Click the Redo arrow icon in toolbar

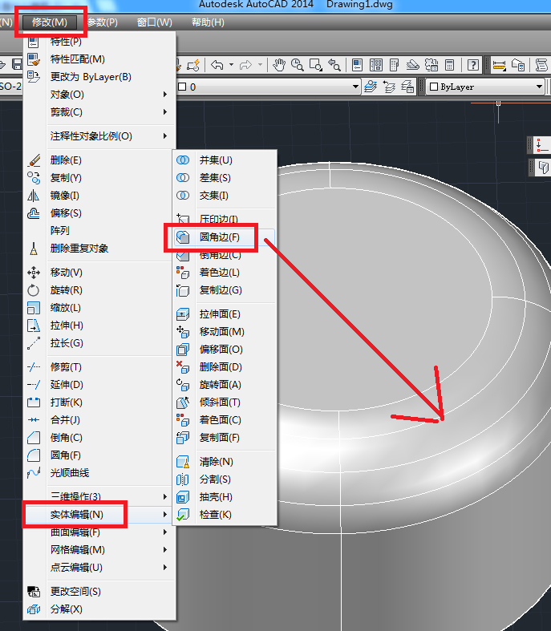point(246,65)
